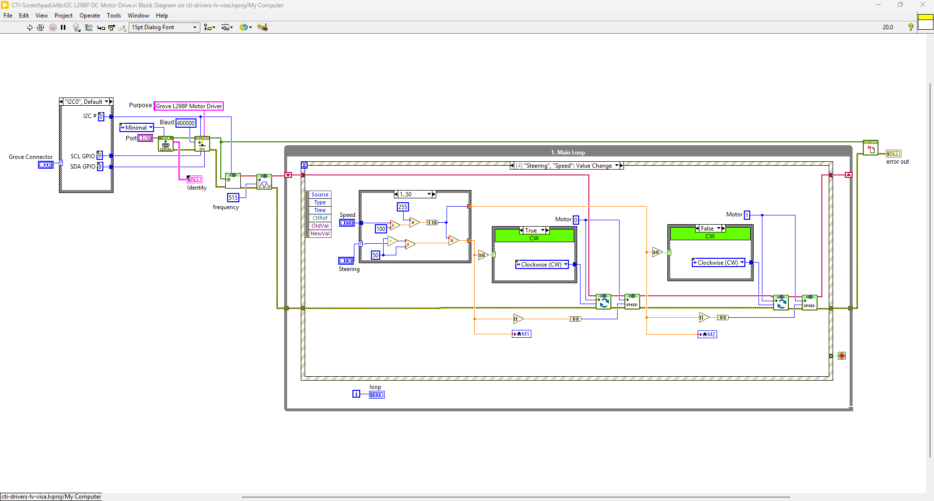
Task: Click the VI icon pane in top-right corner
Action: 925,22
